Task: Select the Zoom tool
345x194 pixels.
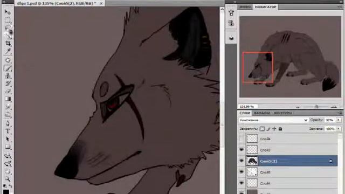Action: [x=8, y=179]
